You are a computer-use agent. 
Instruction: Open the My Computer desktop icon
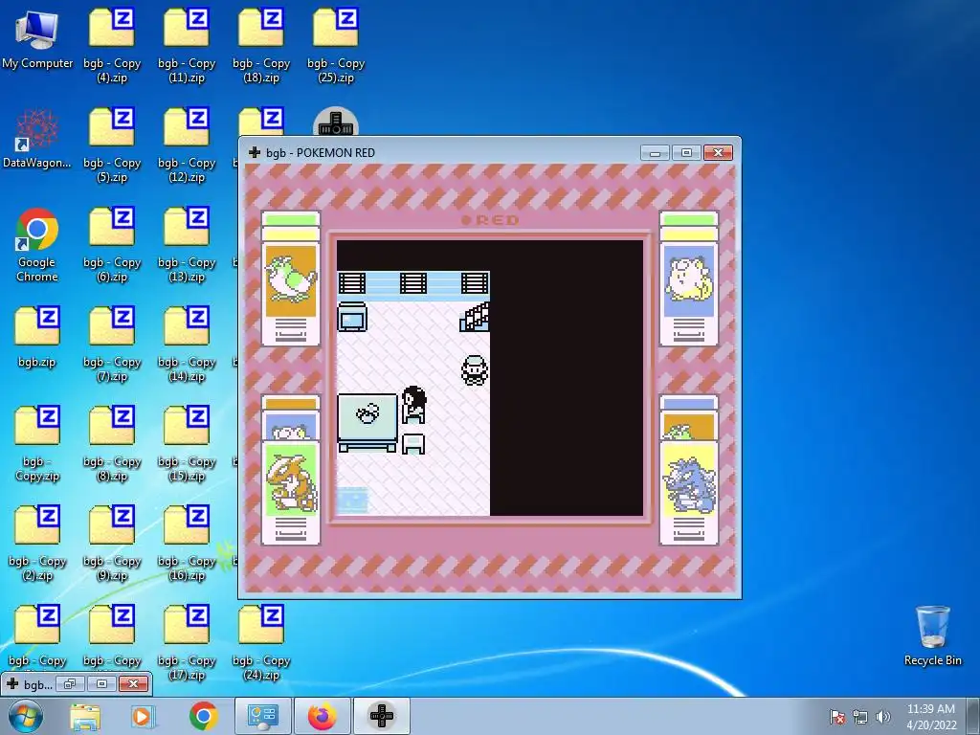tap(37, 38)
